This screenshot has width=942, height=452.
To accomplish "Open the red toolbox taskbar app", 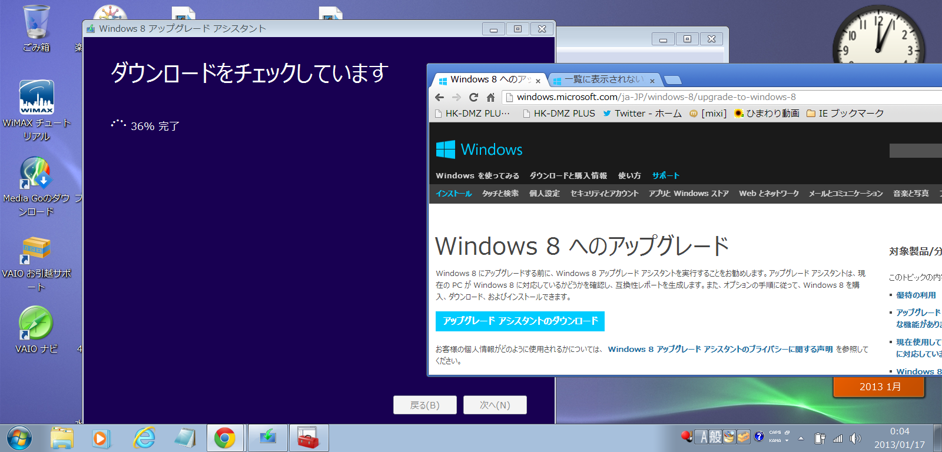I will tap(309, 438).
